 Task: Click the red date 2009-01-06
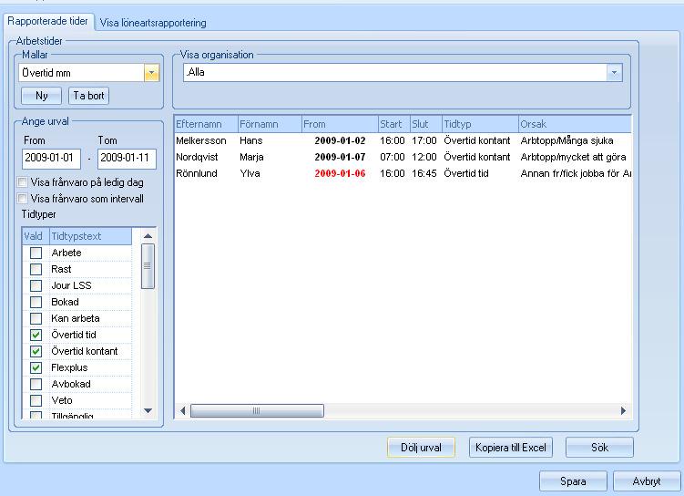tap(340, 173)
